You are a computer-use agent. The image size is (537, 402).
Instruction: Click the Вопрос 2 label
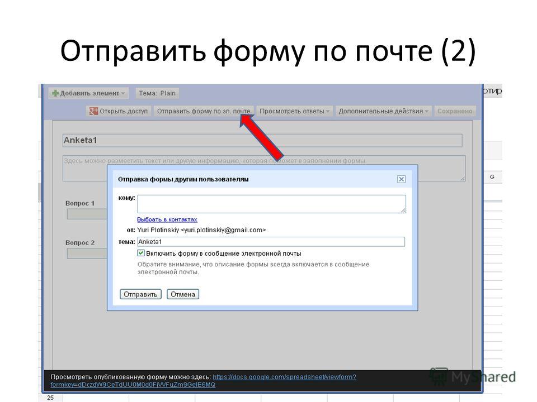[x=80, y=242]
